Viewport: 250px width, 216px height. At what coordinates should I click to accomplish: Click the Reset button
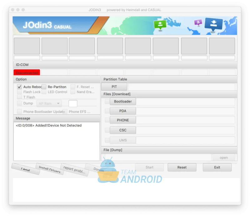182,167
